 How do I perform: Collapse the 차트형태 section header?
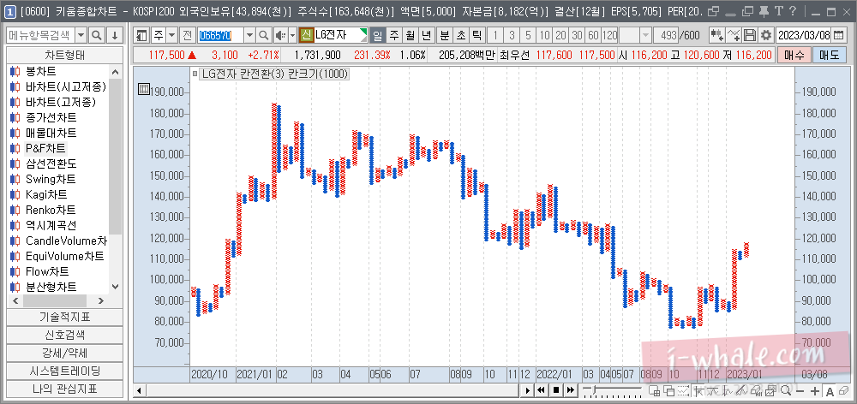[x=64, y=55]
